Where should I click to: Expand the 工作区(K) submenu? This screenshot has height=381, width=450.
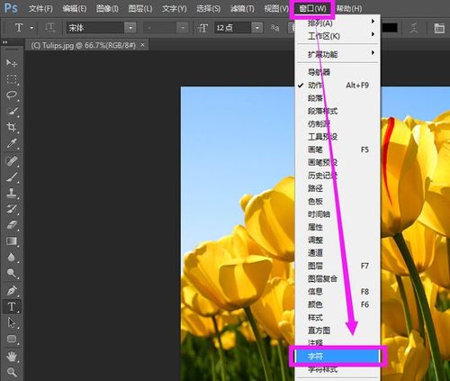(338, 36)
